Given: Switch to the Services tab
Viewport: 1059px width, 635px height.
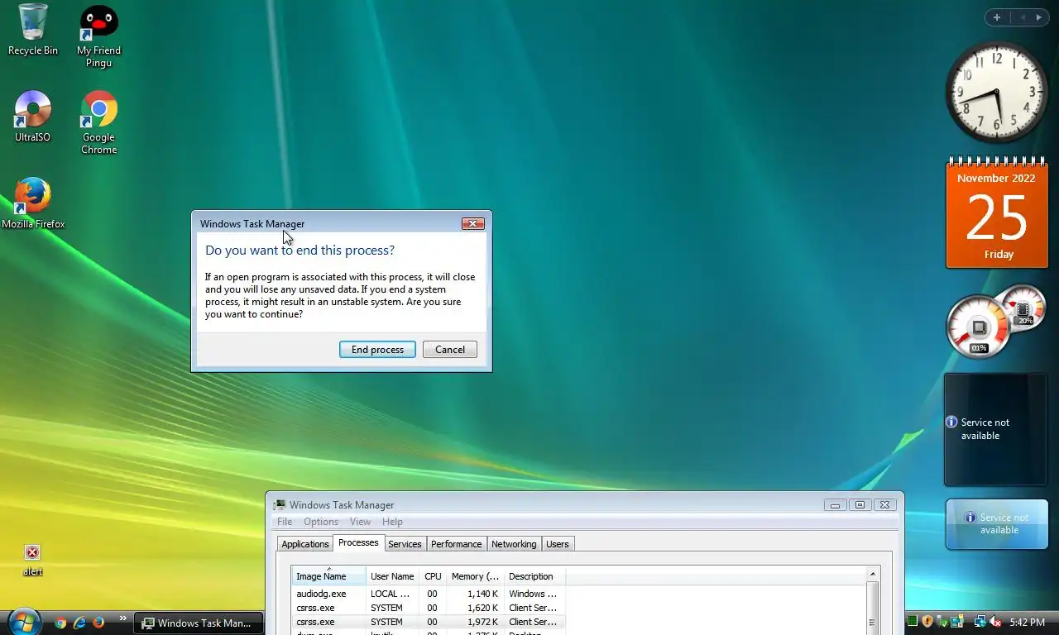Looking at the screenshot, I should 405,544.
